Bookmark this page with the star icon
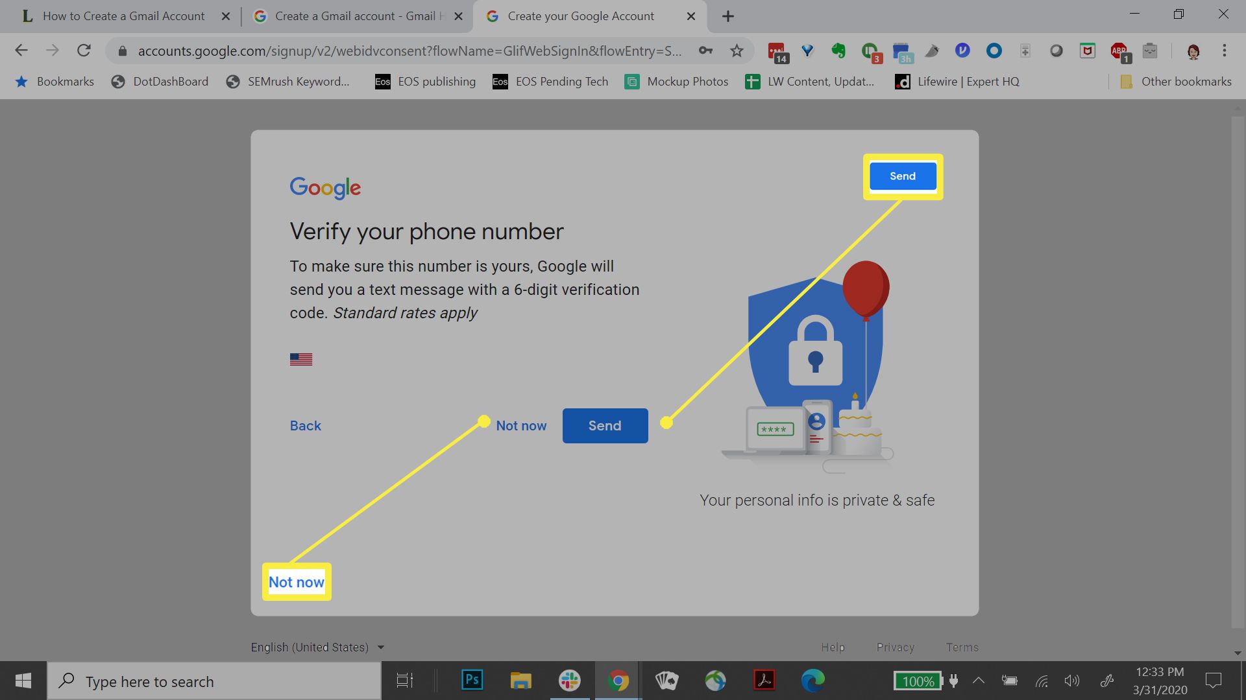This screenshot has height=700, width=1246. tap(737, 51)
